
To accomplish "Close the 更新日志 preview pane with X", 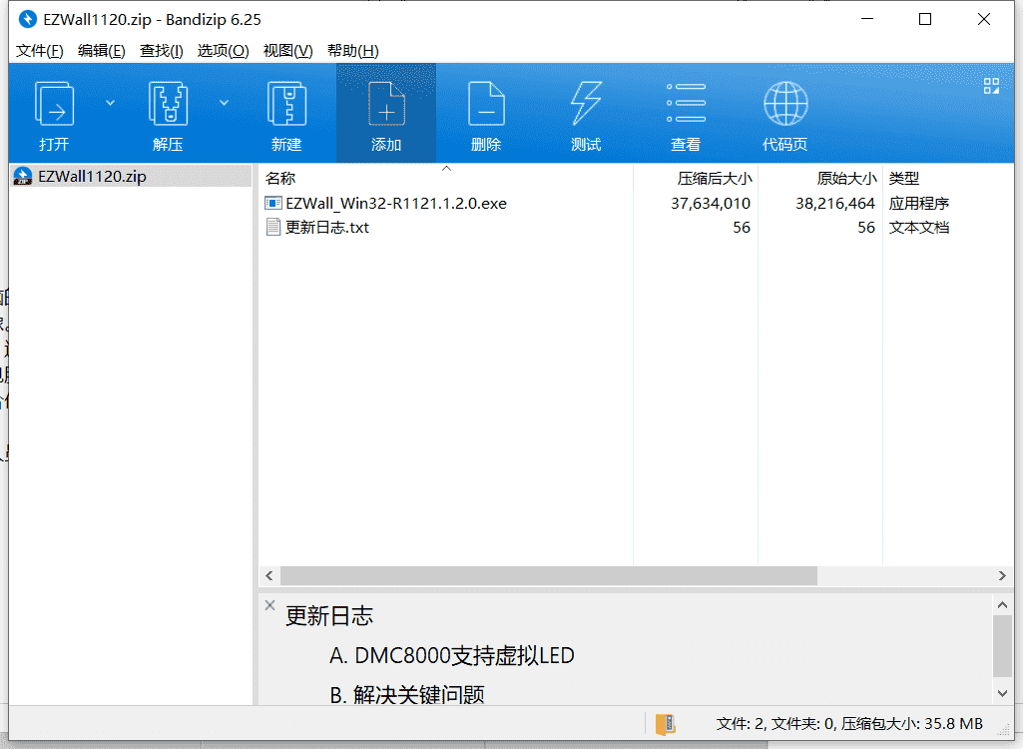I will 270,605.
